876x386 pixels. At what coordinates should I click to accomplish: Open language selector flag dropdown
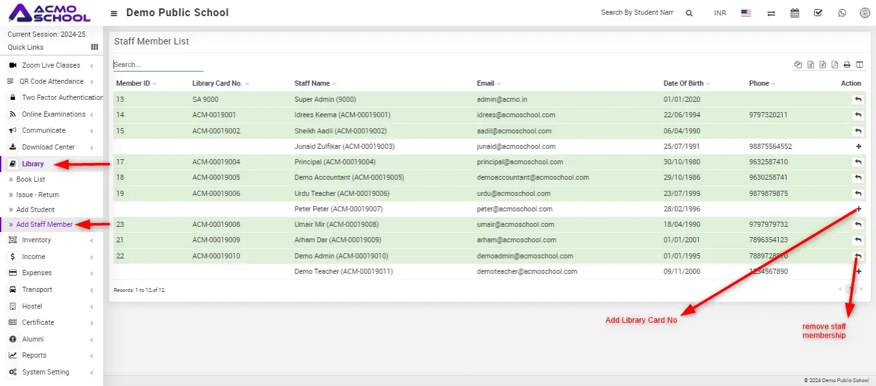coord(746,13)
